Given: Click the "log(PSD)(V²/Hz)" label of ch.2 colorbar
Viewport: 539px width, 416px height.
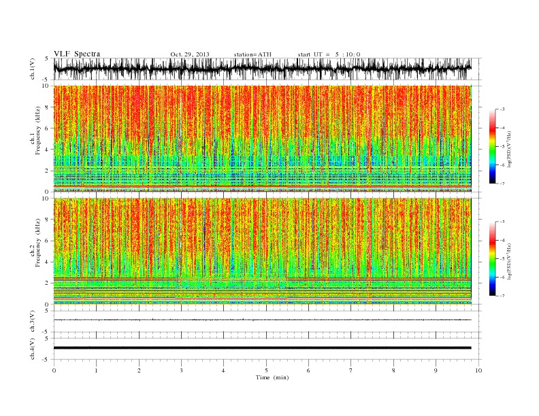Looking at the screenshot, I should click(509, 261).
